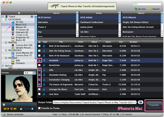Screen dimensions: 164x117
Task: Open the Contacts icon
Action: pyautogui.click(x=13, y=63)
